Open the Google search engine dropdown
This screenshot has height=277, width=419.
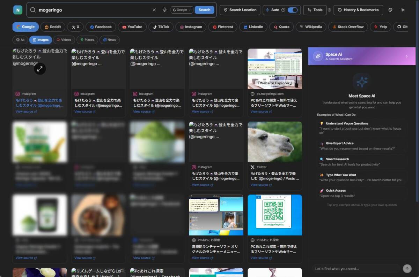click(x=182, y=10)
